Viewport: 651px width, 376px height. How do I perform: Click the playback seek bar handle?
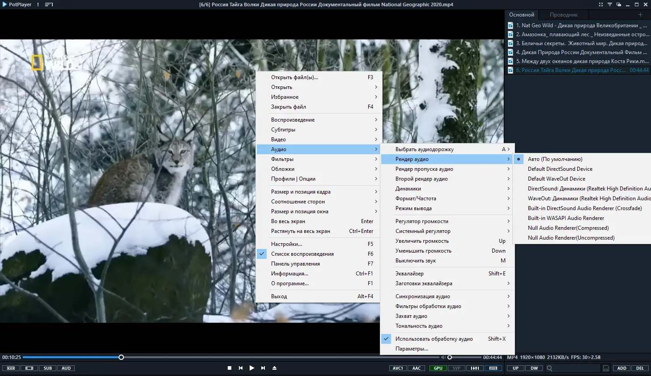point(121,357)
